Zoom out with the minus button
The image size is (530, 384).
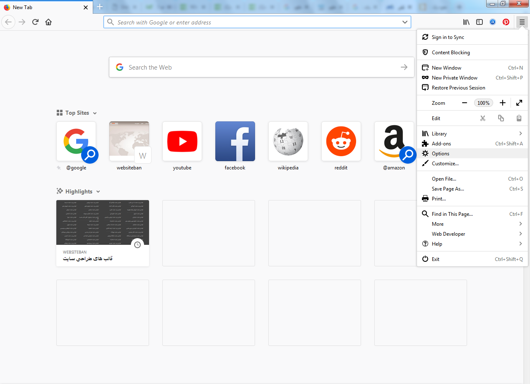[x=465, y=103]
